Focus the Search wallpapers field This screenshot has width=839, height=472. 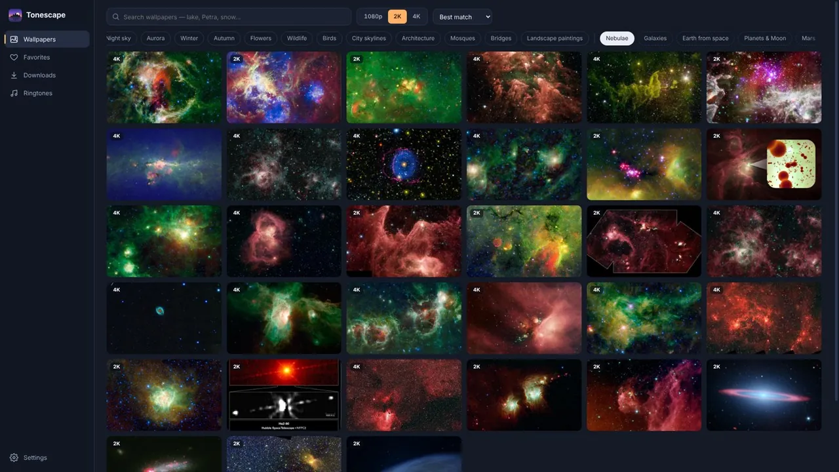pyautogui.click(x=229, y=17)
